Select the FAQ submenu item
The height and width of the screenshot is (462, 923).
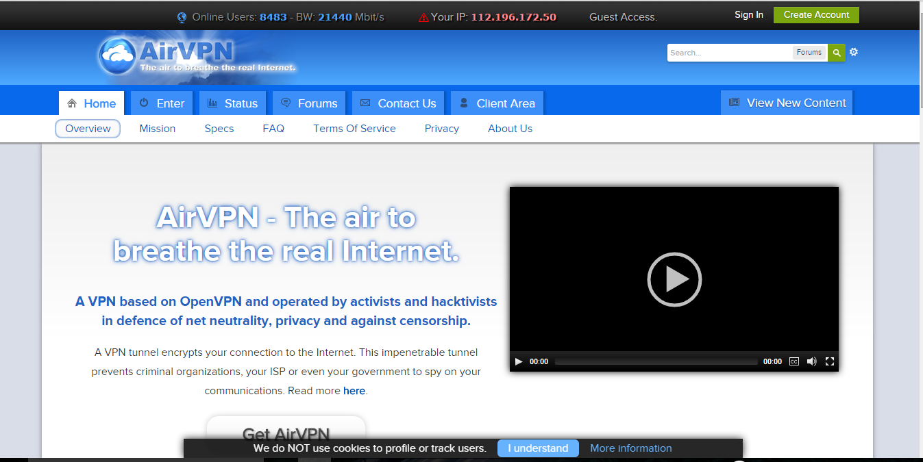coord(273,129)
